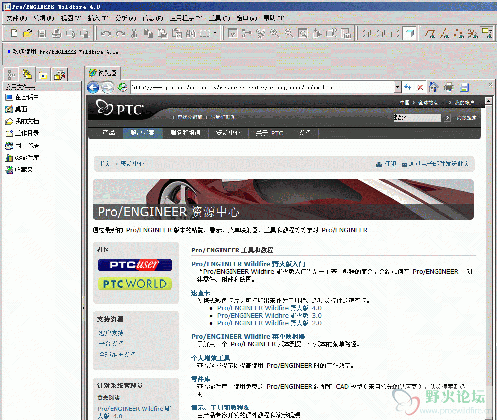Click the PTC WORLD logo
Viewport: 497px width, 420px height.
point(135,284)
